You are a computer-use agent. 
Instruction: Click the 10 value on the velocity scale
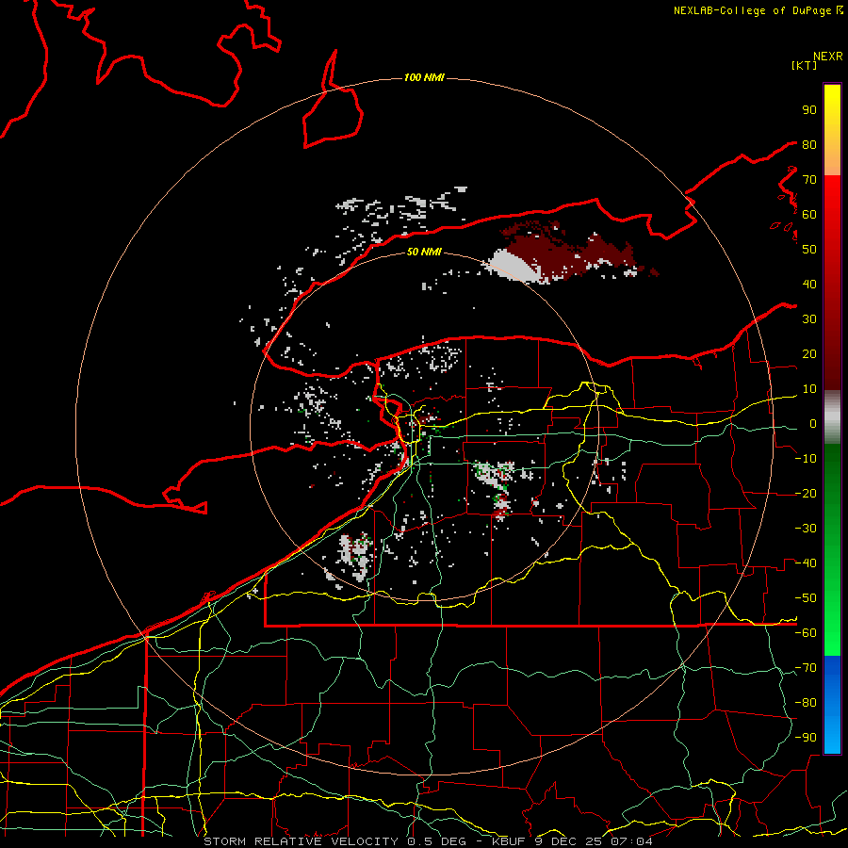tap(809, 389)
